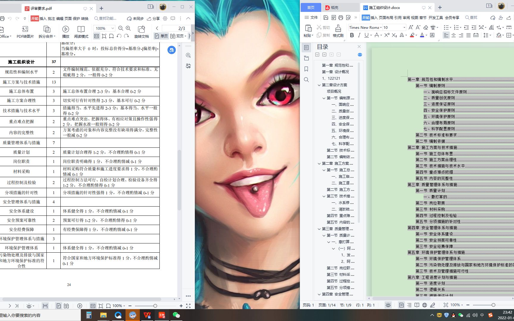This screenshot has height=321, width=514.
Task: Click 旋转文档 rotate document icon
Action: click(x=142, y=32)
